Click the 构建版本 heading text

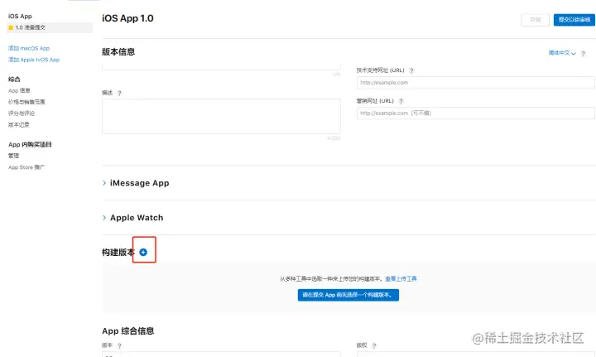click(x=118, y=253)
